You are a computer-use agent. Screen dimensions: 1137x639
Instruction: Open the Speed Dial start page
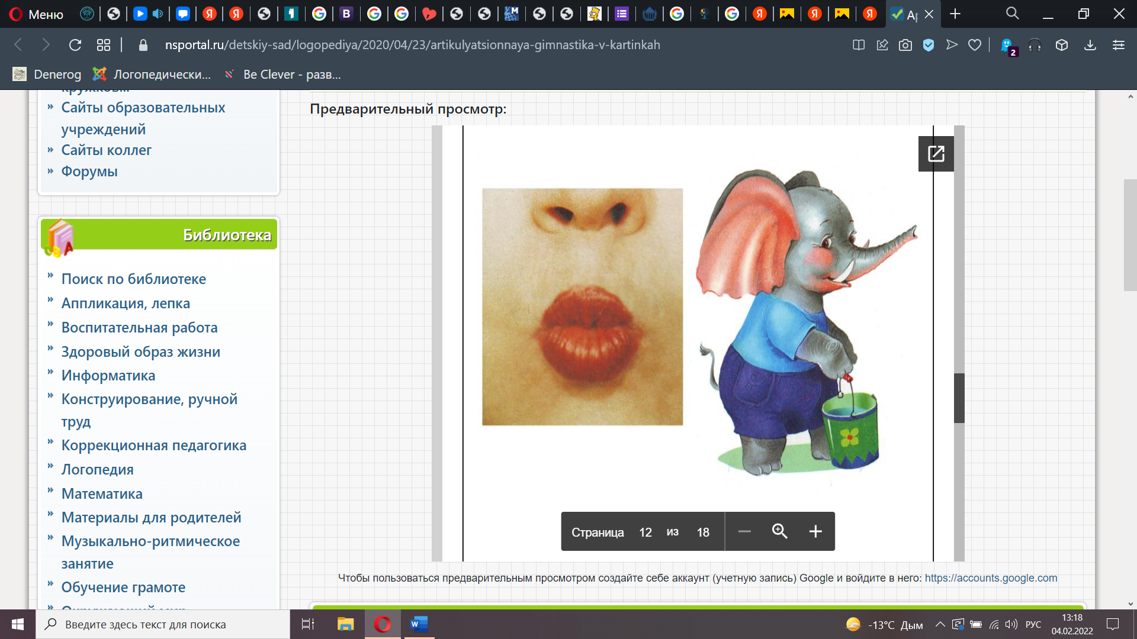104,45
